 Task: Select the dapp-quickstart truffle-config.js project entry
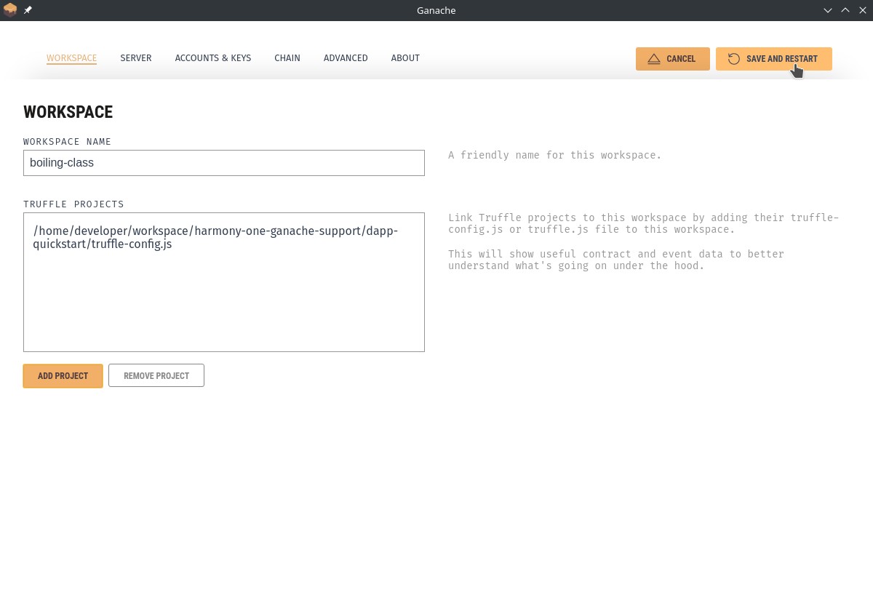pos(215,237)
